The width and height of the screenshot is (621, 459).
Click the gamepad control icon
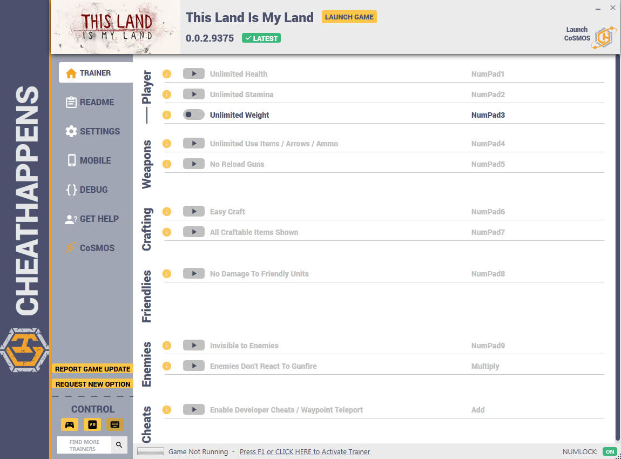pyautogui.click(x=70, y=424)
